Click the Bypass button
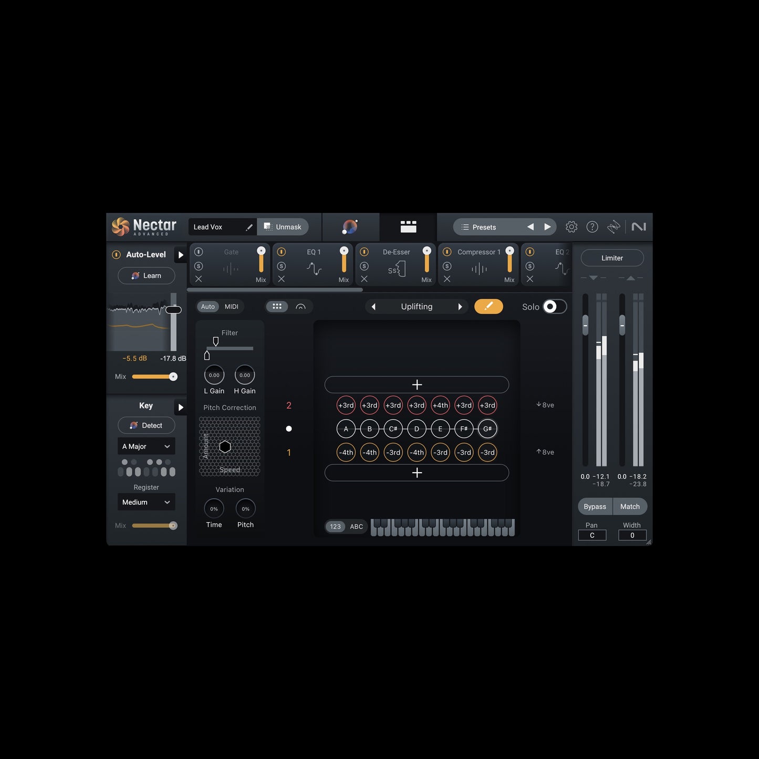Screen dimensions: 759x759 pos(595,506)
